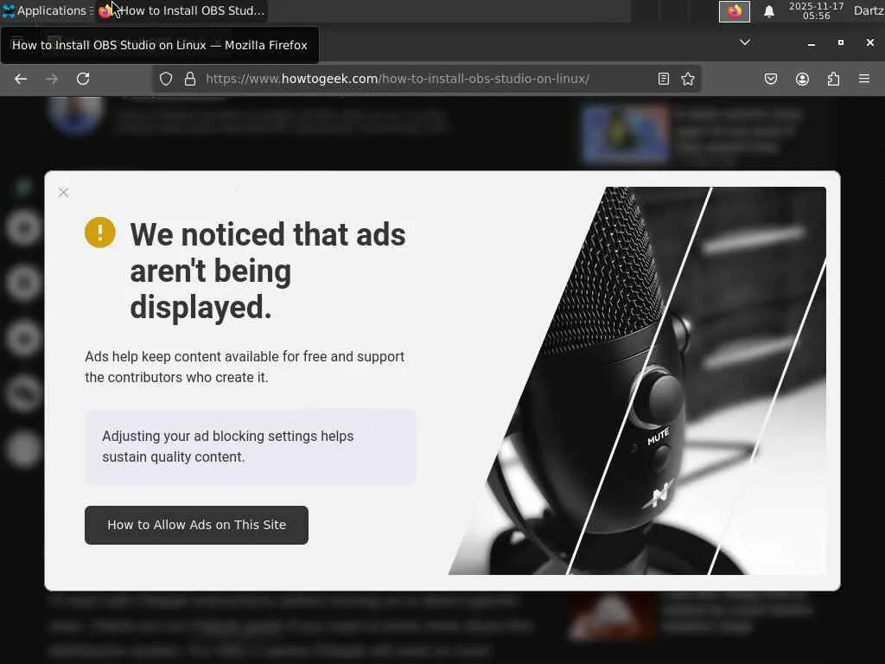This screenshot has height=664, width=885.
Task: Maximize the Firefox window
Action: (840, 43)
